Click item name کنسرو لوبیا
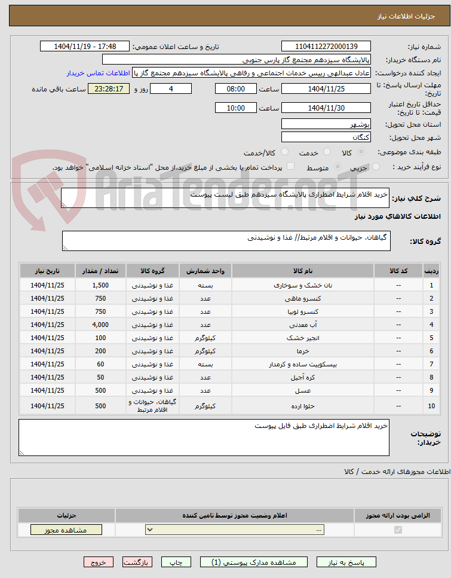Viewport: 451px width, 578px height. (x=303, y=312)
